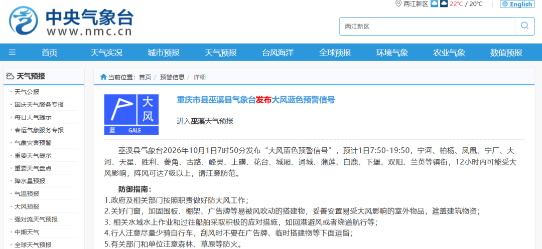The width and height of the screenshot is (542, 249).
Task: Open 气象灾害预警 in the sidebar
Action: (33, 143)
